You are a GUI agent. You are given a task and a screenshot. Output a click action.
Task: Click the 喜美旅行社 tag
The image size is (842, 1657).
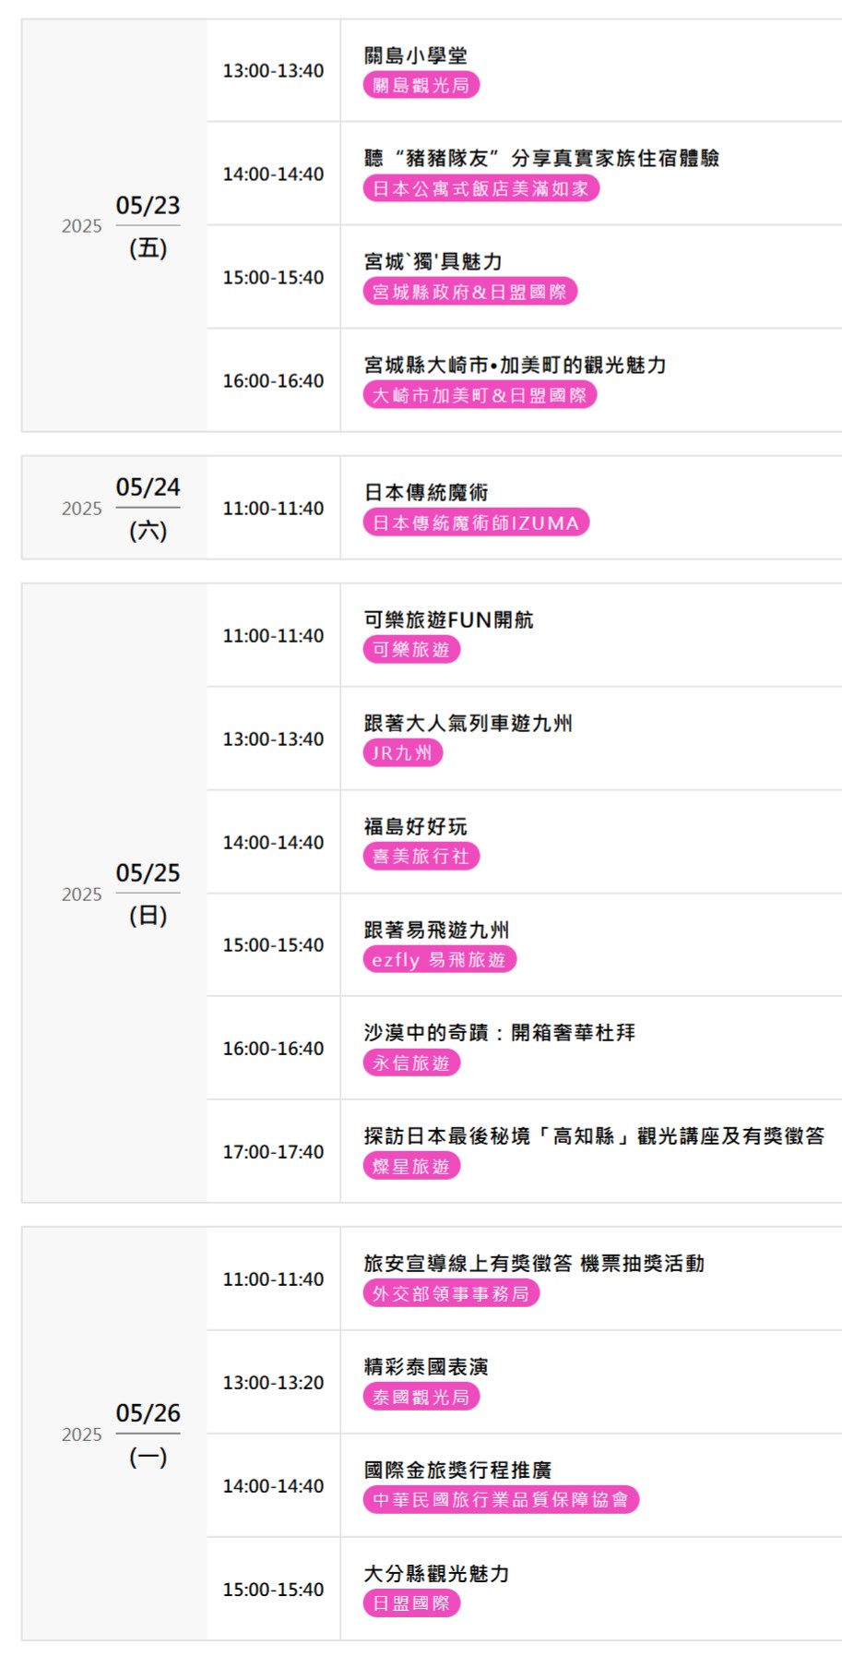point(421,857)
